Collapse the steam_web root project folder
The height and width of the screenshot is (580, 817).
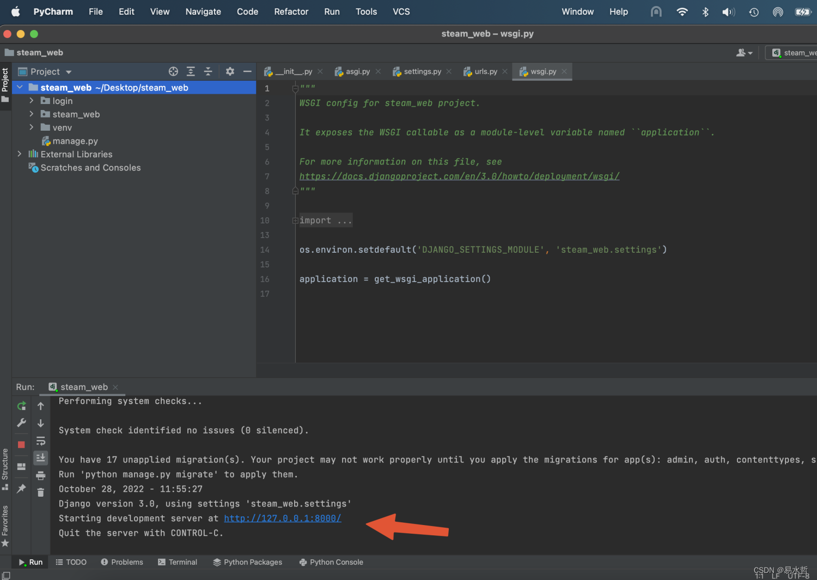[x=20, y=87]
